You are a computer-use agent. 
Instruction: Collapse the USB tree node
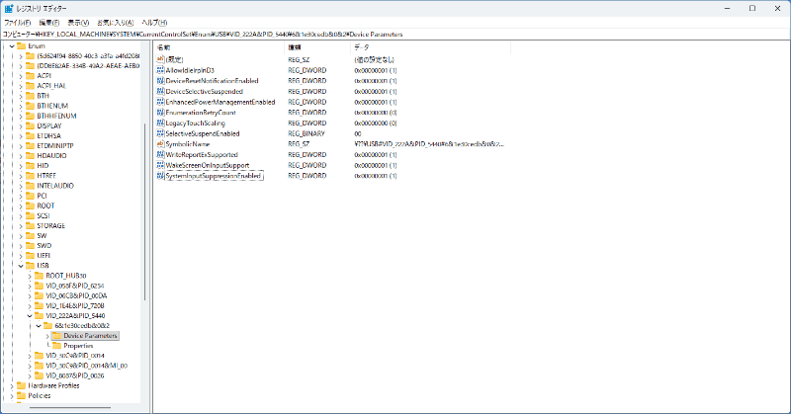point(21,265)
